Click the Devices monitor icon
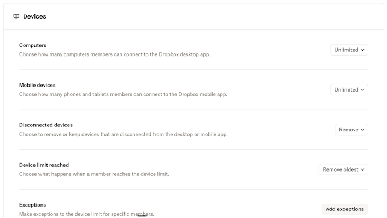The width and height of the screenshot is (387, 218). [16, 16]
